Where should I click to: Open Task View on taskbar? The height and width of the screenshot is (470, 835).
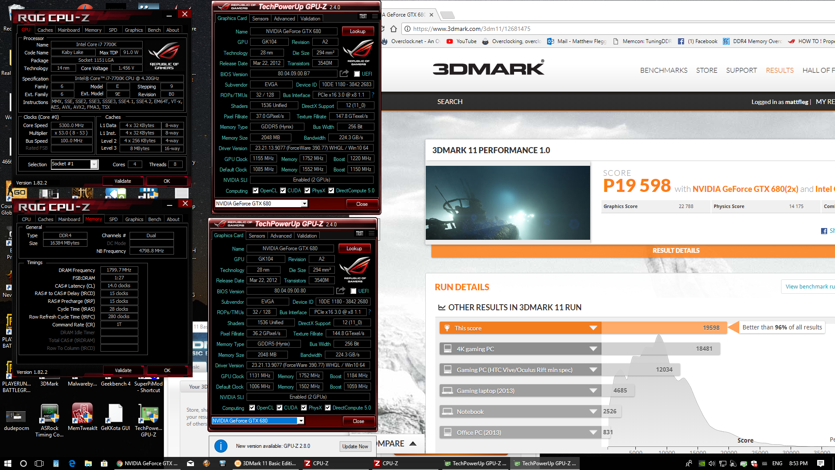(x=39, y=463)
